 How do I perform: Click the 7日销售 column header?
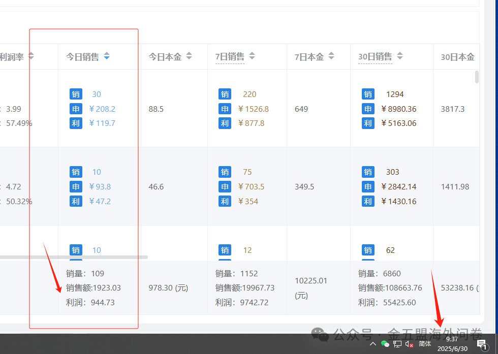(230, 56)
